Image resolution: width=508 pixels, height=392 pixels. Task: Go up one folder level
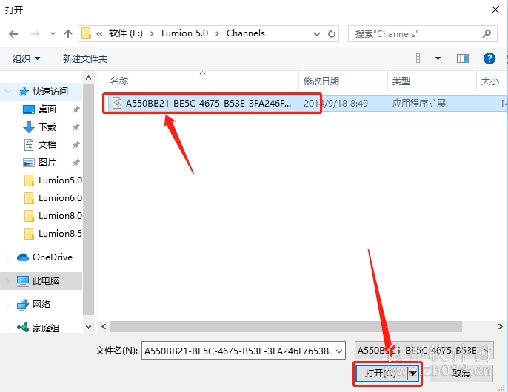68,34
